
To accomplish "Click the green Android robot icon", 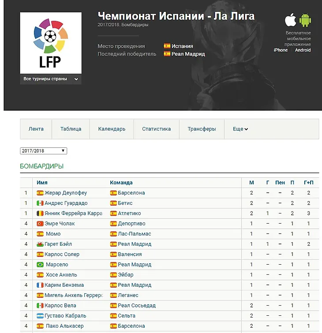I will pyautogui.click(x=305, y=20).
